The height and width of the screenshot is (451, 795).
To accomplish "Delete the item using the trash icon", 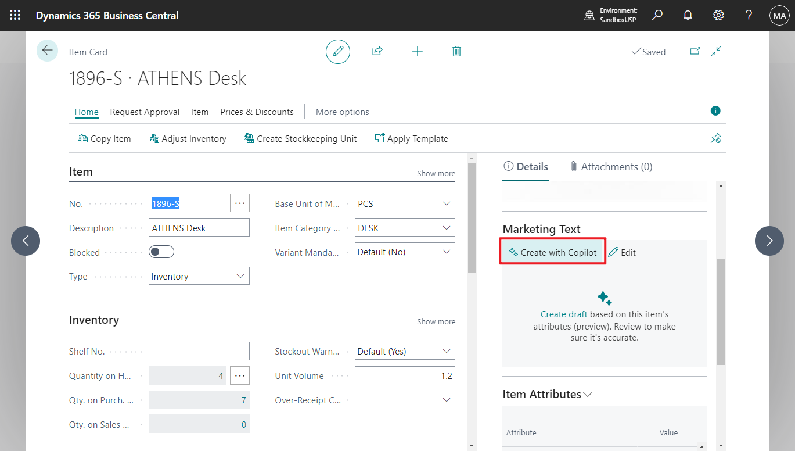I will 456,51.
